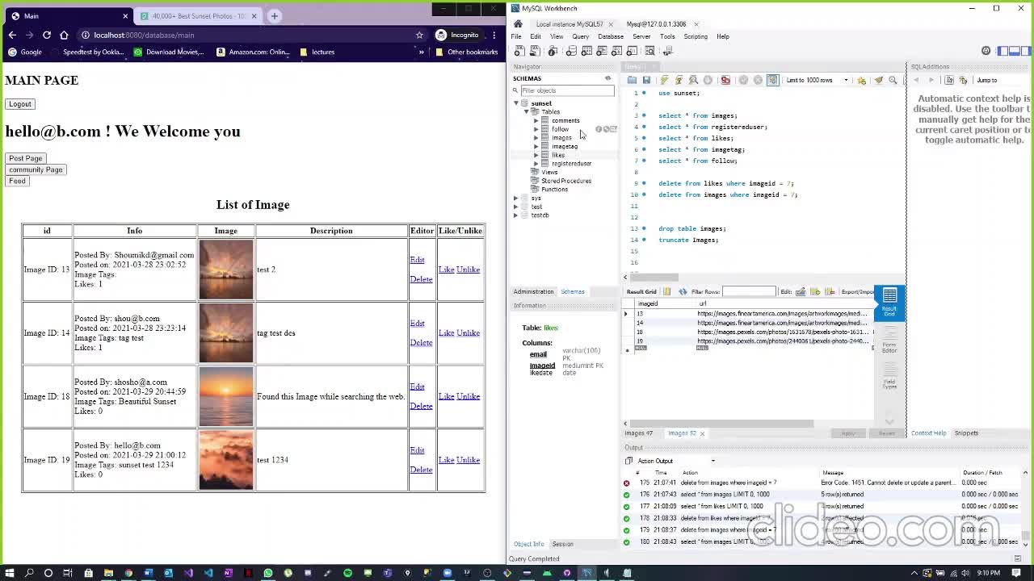
Task: Collapse the sunset schema tree
Action: (x=516, y=103)
